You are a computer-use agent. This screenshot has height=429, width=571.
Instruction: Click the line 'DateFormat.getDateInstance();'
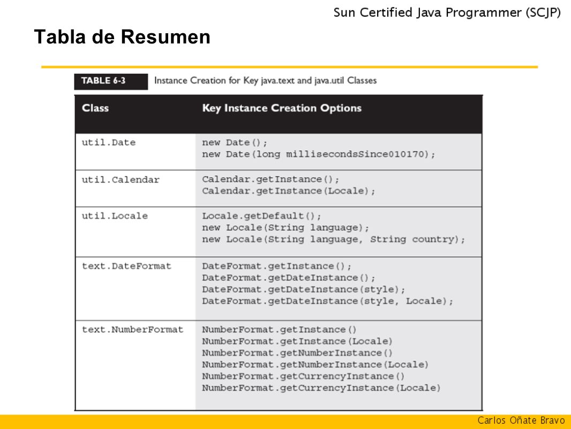pyautogui.click(x=288, y=278)
